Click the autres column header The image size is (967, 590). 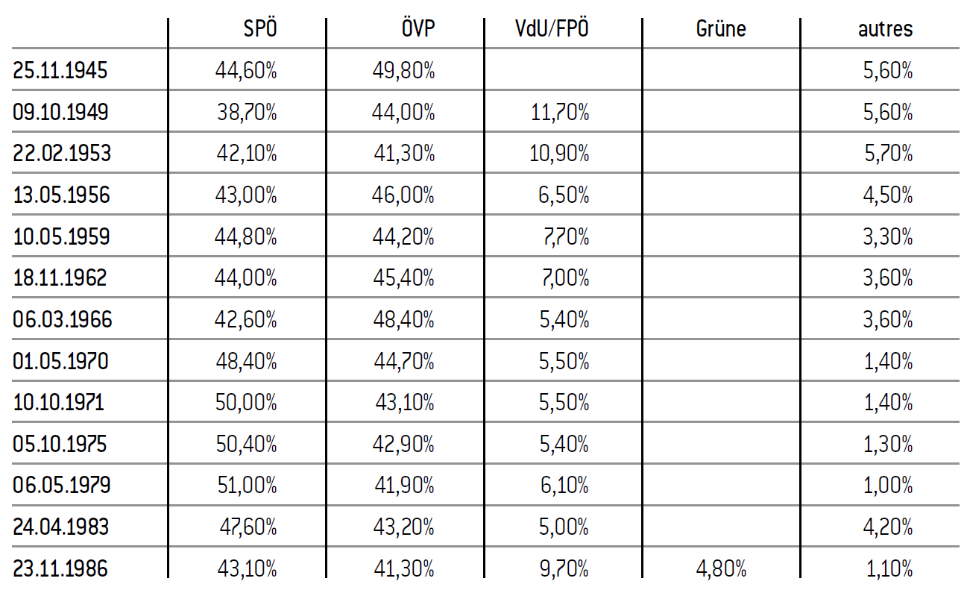tap(885, 29)
